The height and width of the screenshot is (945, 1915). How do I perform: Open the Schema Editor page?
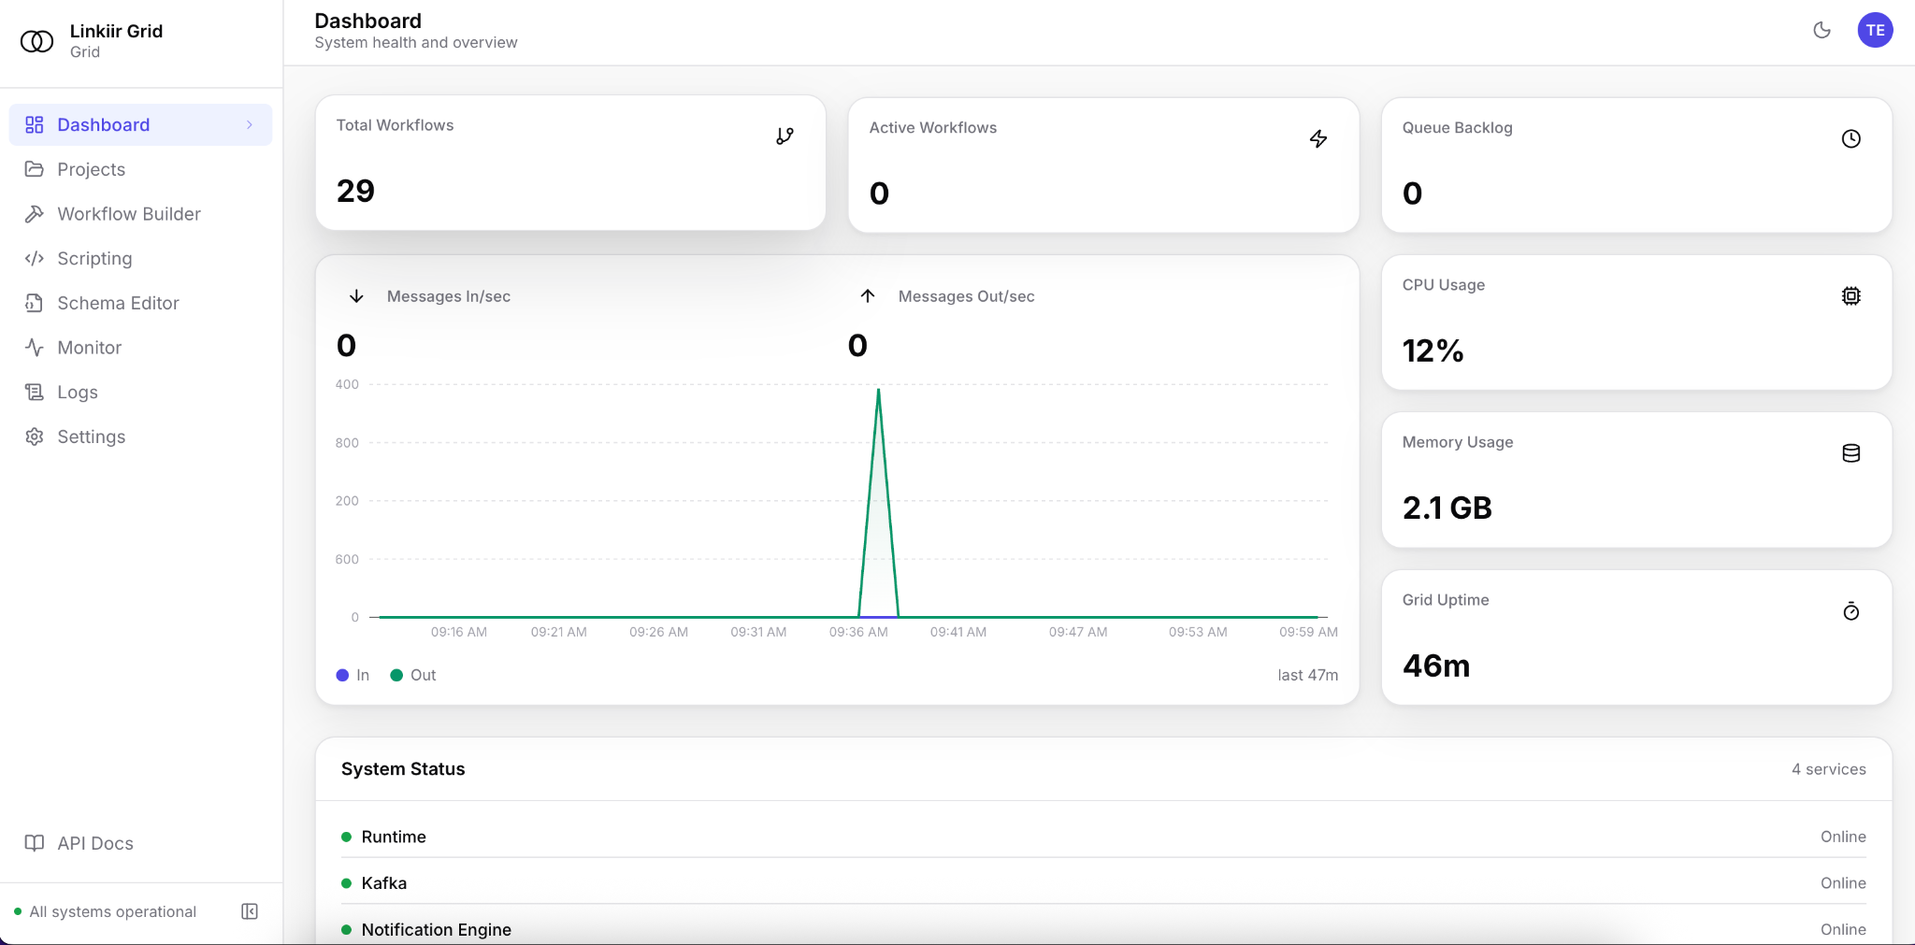tap(140, 303)
